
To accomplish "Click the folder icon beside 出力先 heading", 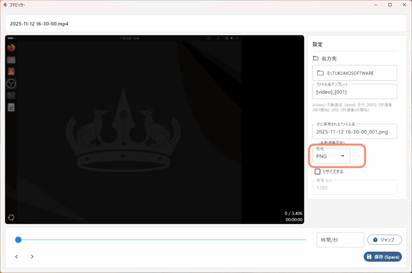I will click(x=316, y=58).
